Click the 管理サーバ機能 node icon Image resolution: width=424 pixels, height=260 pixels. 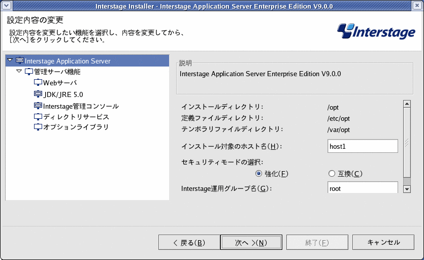tap(29, 72)
